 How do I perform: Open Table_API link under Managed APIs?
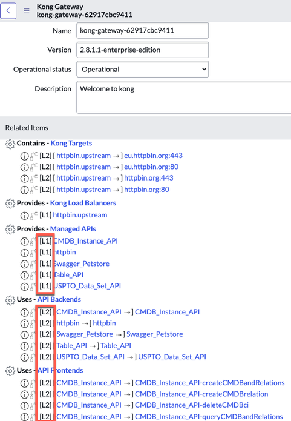tap(68, 274)
